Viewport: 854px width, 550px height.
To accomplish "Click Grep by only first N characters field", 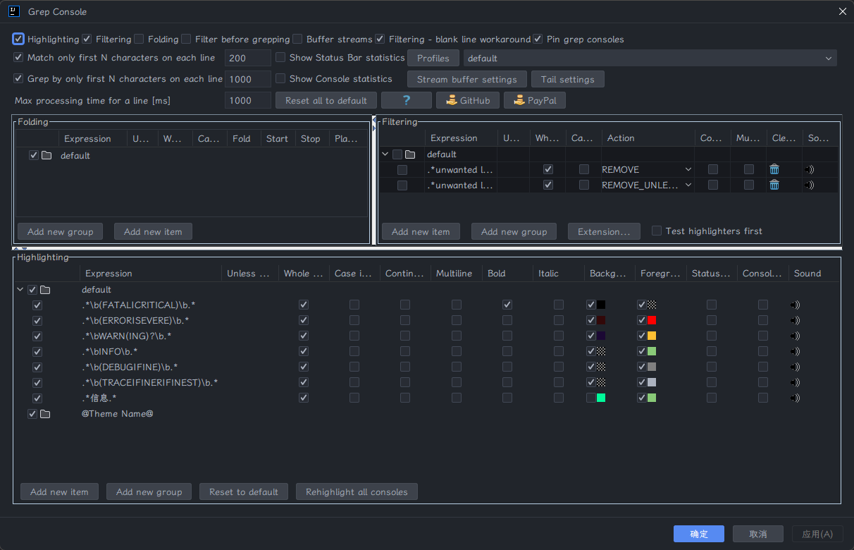I will [x=248, y=79].
